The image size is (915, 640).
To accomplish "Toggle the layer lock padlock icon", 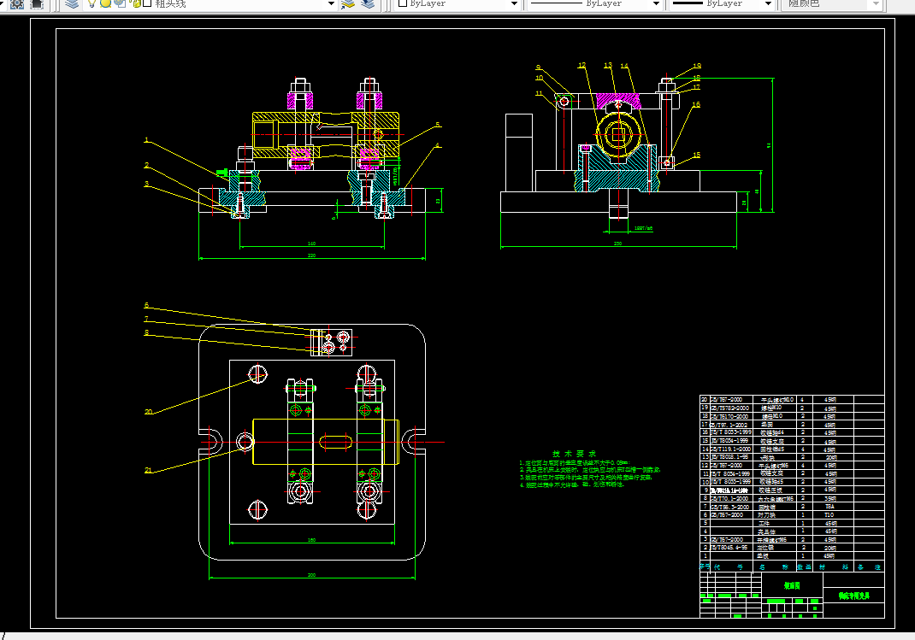I will point(136,3).
